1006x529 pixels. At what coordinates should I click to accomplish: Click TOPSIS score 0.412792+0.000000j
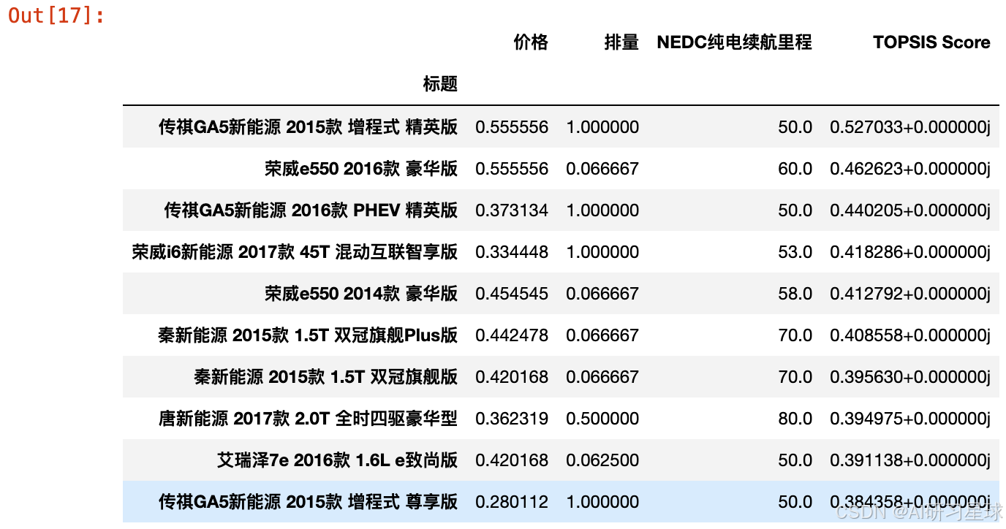pyautogui.click(x=909, y=294)
